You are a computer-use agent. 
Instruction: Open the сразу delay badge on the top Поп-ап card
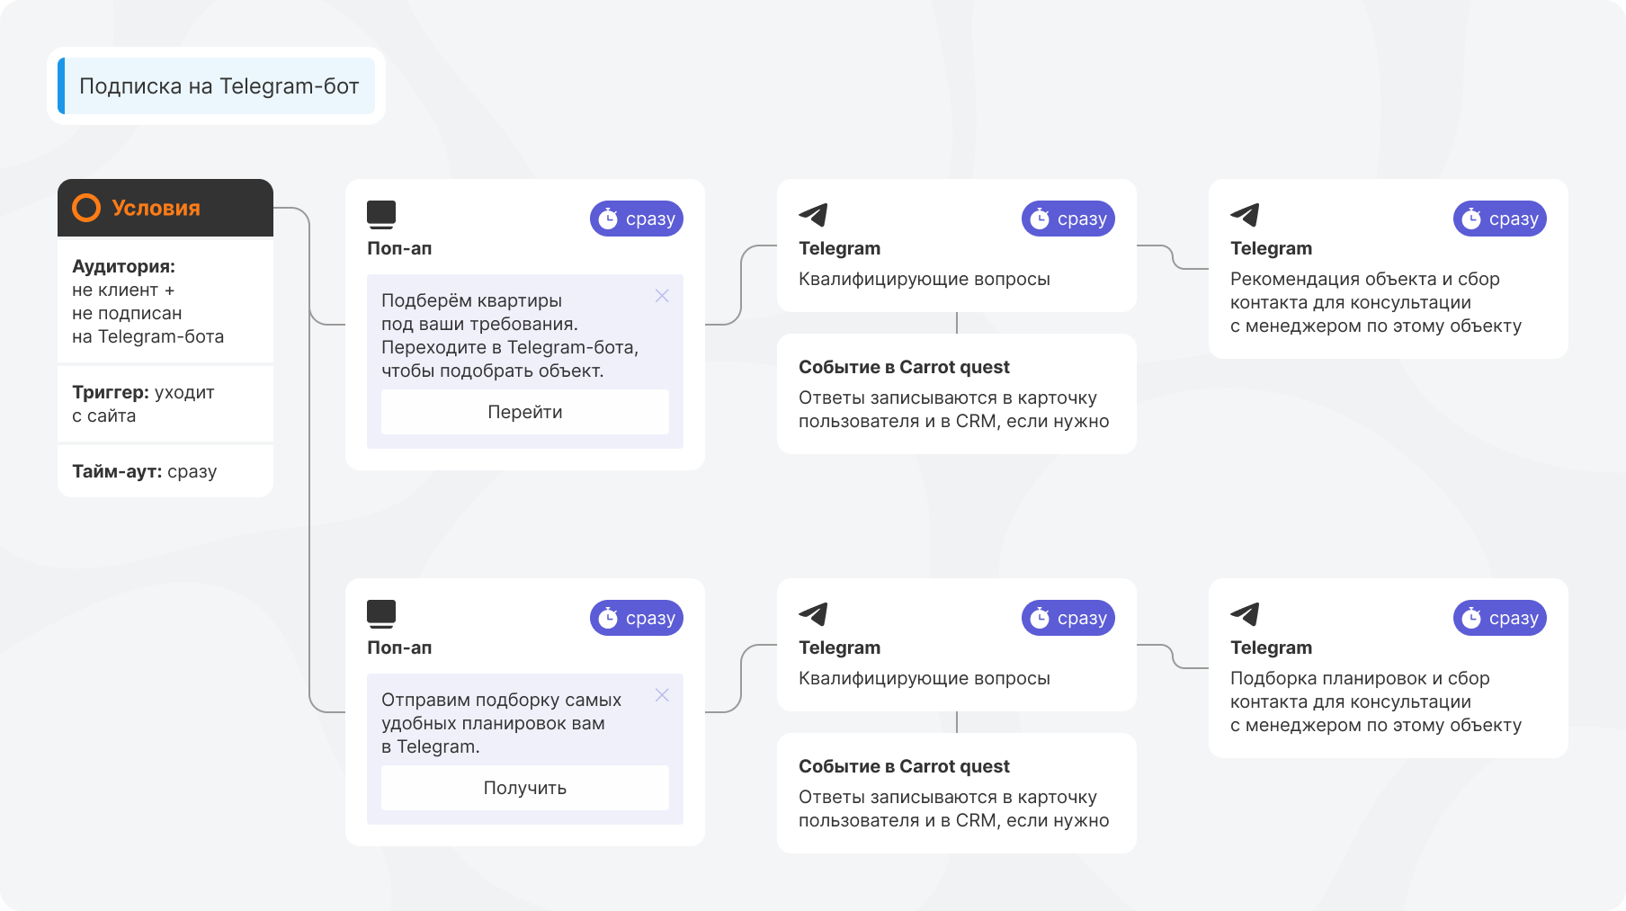pos(637,219)
